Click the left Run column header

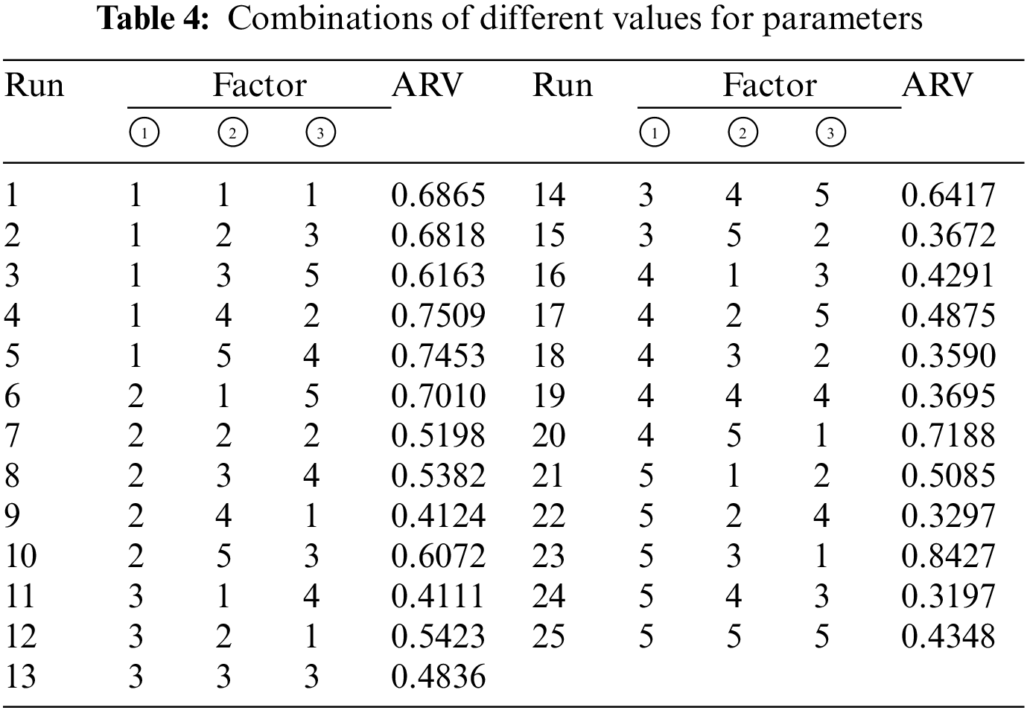click(34, 86)
